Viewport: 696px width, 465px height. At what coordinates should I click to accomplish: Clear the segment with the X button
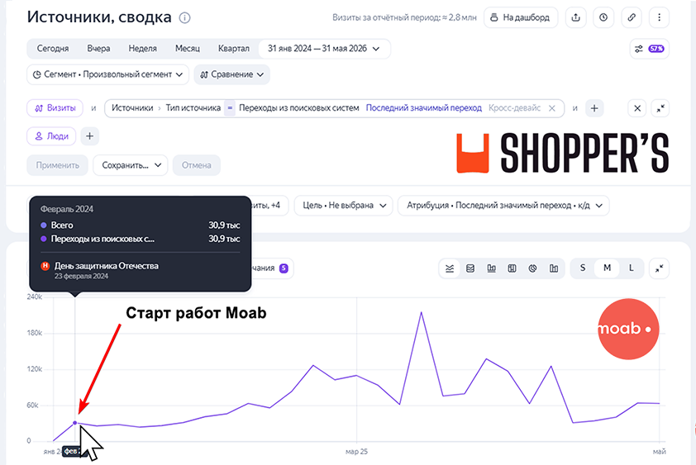(637, 108)
